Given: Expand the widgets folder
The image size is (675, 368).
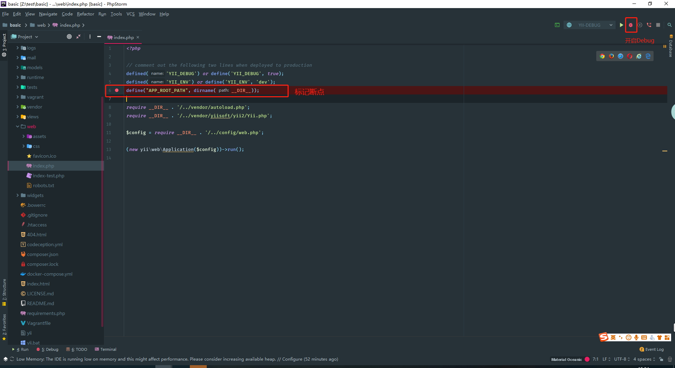Looking at the screenshot, I should click(x=18, y=195).
